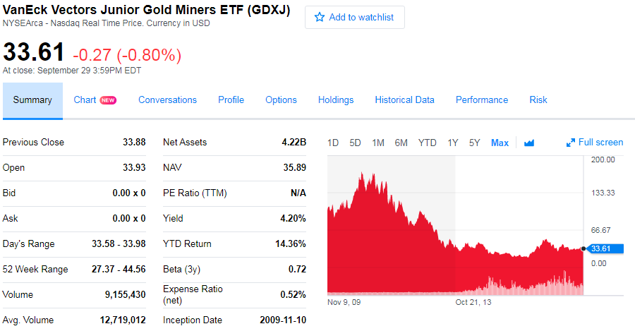This screenshot has height=331, width=635.
Task: View the Performance tab
Action: (x=482, y=100)
